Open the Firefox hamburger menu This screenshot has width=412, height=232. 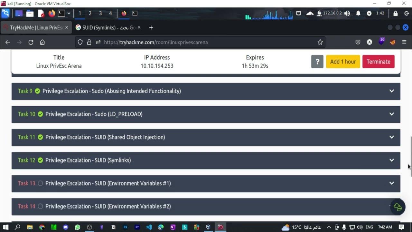click(x=404, y=42)
